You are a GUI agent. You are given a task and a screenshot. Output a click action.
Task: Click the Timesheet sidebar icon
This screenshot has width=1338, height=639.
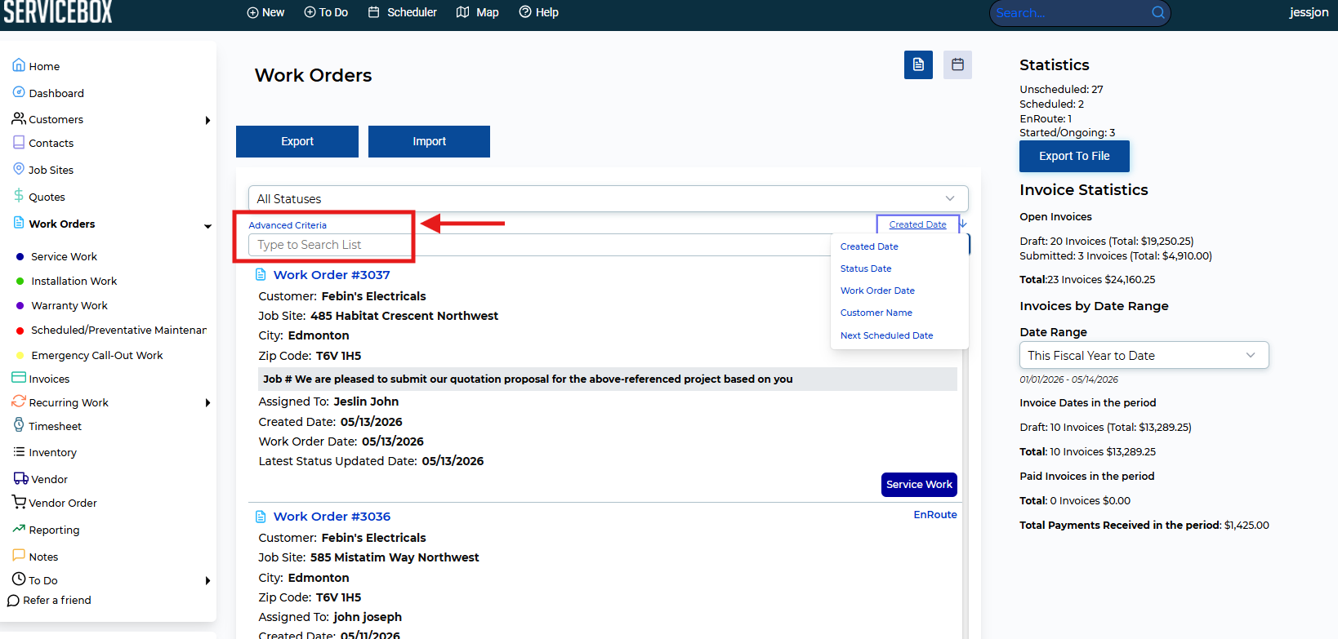[x=19, y=425]
